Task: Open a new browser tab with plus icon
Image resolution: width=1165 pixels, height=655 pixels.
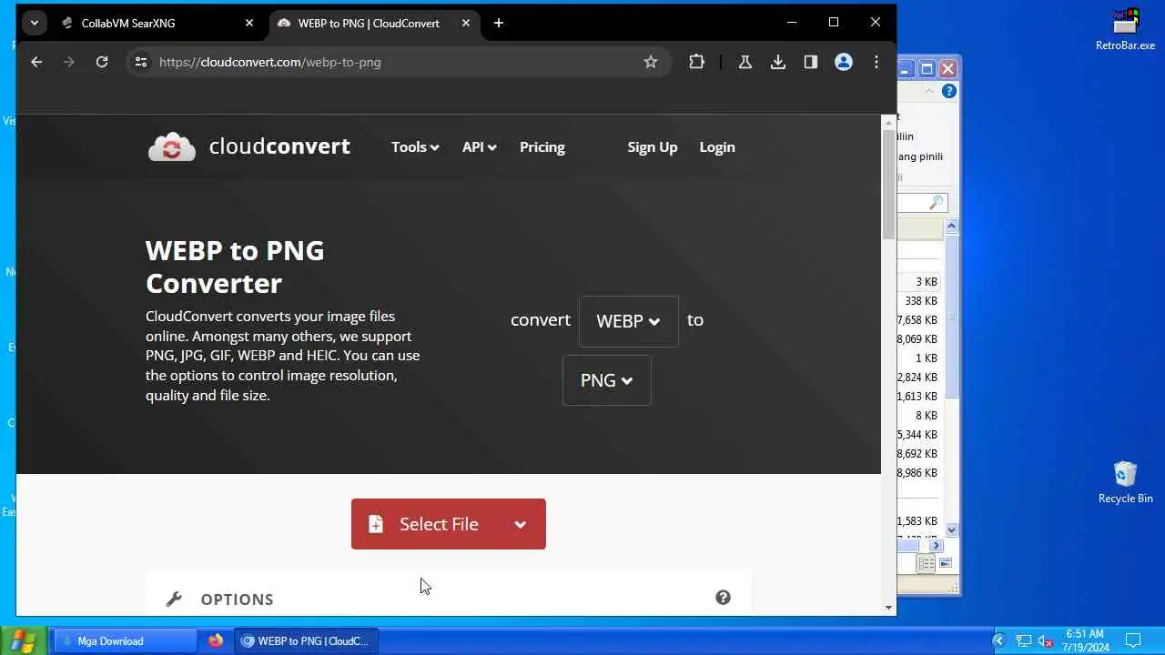Action: (499, 23)
